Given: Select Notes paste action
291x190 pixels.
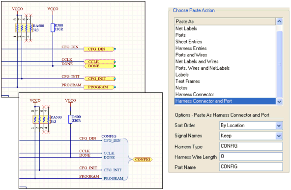Looking at the screenshot, I should coord(225,88).
